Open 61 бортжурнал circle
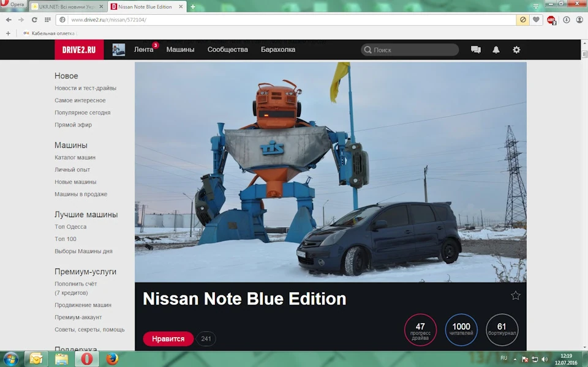The height and width of the screenshot is (367, 588). click(502, 330)
